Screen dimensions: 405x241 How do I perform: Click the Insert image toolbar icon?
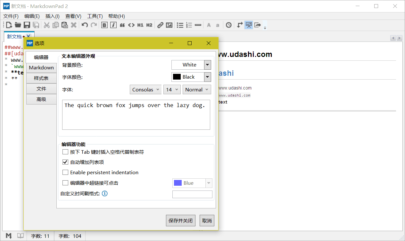[169, 25]
